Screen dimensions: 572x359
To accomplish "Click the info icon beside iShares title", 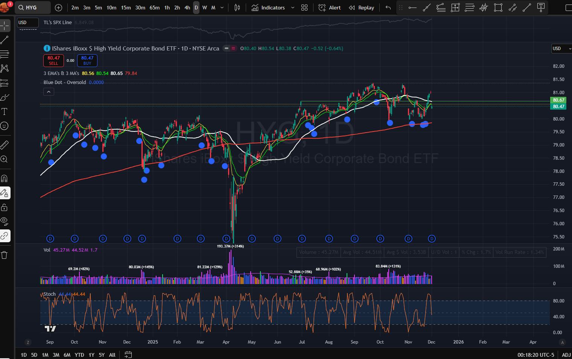I will click(x=47, y=48).
